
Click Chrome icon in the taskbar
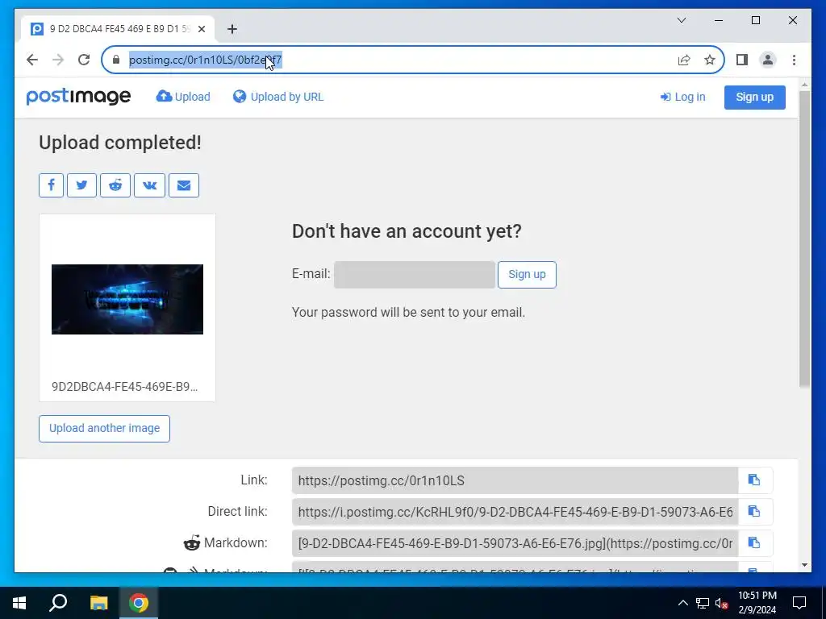click(x=139, y=603)
